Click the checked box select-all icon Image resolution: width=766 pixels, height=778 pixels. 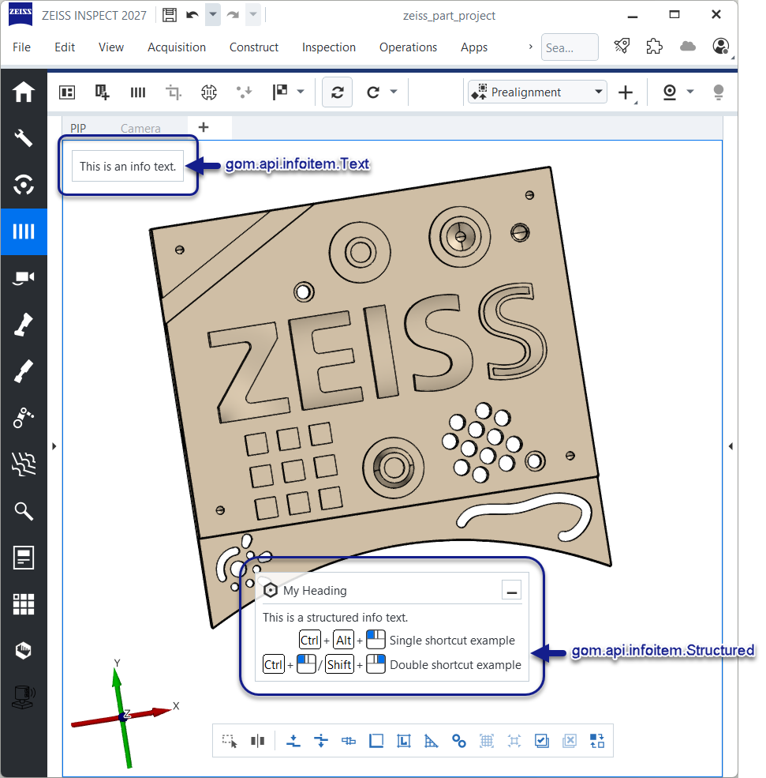(x=541, y=741)
